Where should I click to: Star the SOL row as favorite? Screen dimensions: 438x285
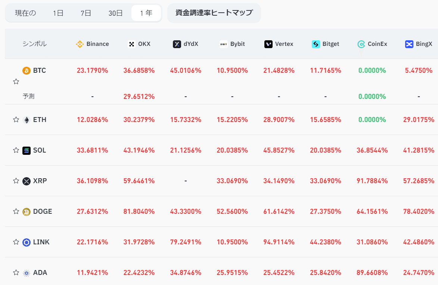click(16, 150)
